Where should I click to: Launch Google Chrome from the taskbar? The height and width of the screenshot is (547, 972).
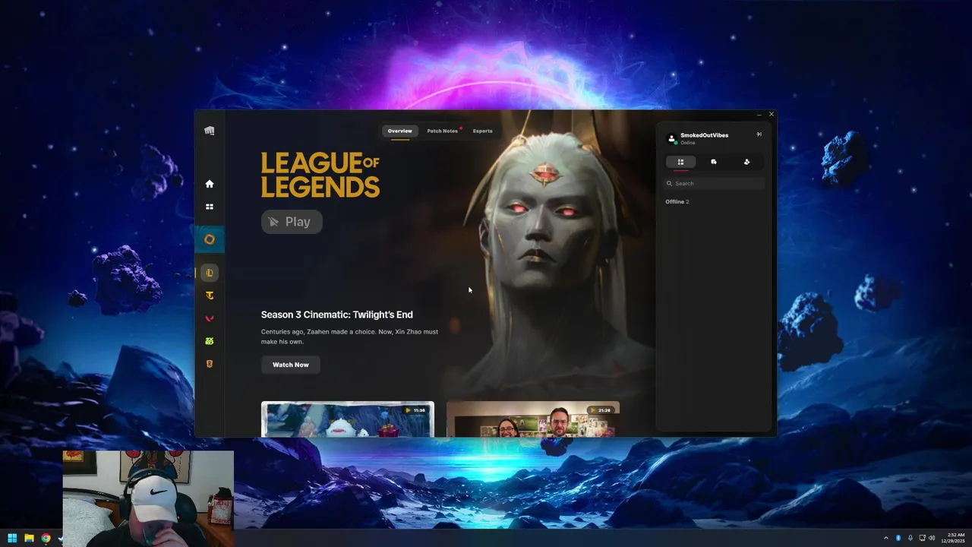pyautogui.click(x=46, y=538)
